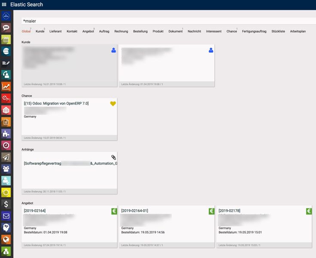Switch to the Dokument tab
The width and height of the screenshot is (316, 258).
(175, 31)
